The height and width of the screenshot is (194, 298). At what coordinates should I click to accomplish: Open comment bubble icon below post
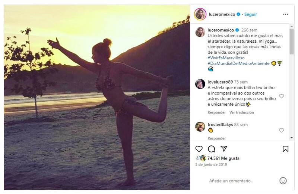pyautogui.click(x=211, y=149)
